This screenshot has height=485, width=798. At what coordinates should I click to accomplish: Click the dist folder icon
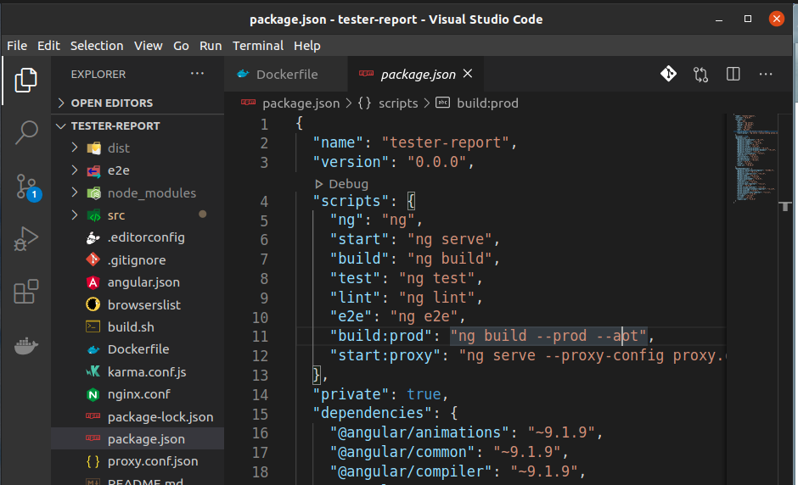[93, 148]
